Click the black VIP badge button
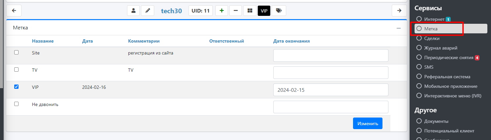The height and width of the screenshot is (140, 491). click(264, 11)
